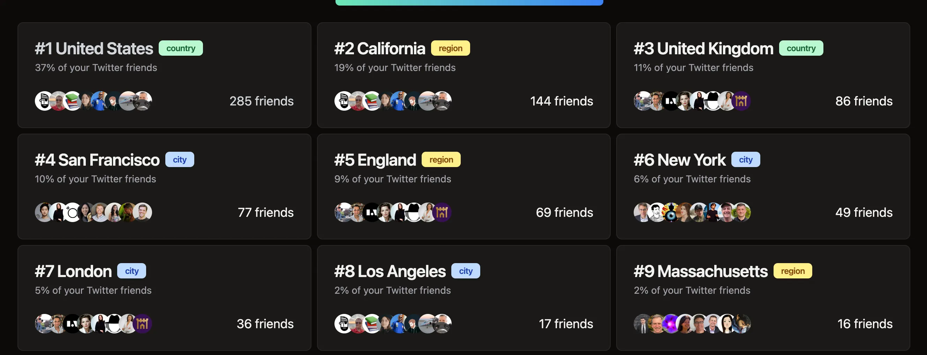Click the "285 friends" count
This screenshot has width=927, height=355.
(261, 101)
